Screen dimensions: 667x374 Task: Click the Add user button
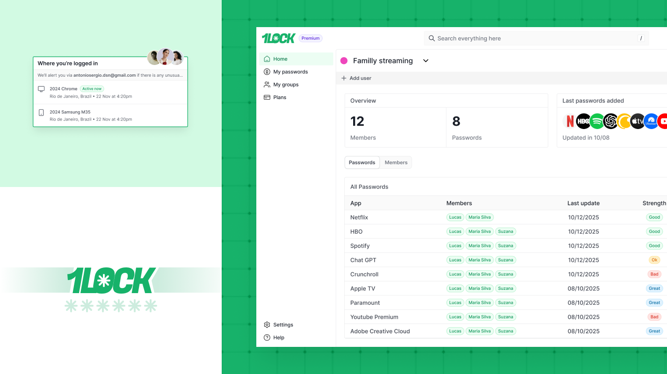tap(356, 78)
